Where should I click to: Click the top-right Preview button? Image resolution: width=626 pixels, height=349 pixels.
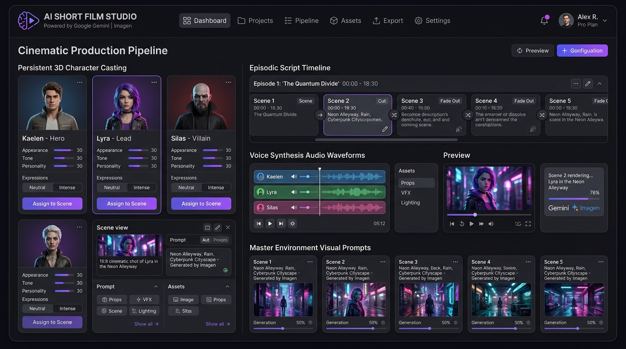pyautogui.click(x=533, y=50)
